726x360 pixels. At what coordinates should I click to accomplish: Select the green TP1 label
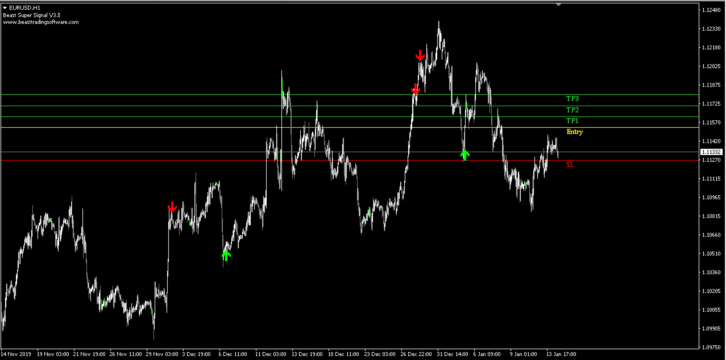pyautogui.click(x=572, y=121)
